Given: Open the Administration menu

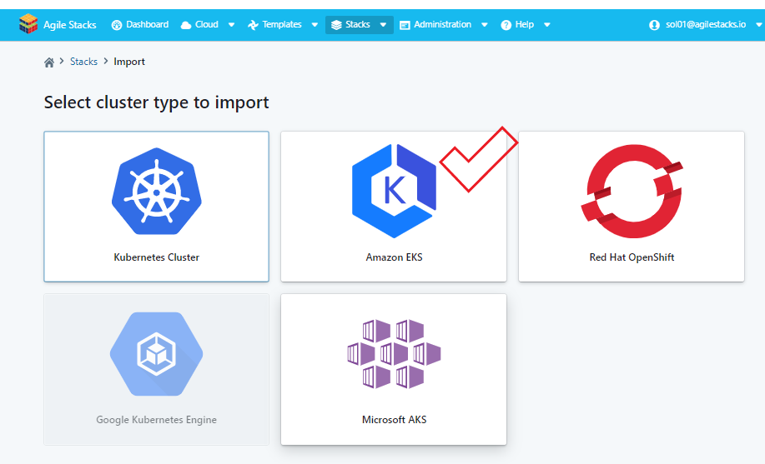Looking at the screenshot, I should click(444, 24).
